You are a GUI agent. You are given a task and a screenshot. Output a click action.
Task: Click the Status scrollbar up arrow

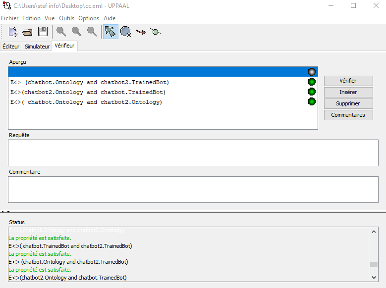click(374, 232)
